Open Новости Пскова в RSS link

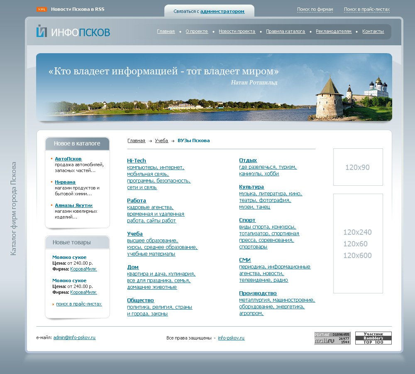click(78, 9)
